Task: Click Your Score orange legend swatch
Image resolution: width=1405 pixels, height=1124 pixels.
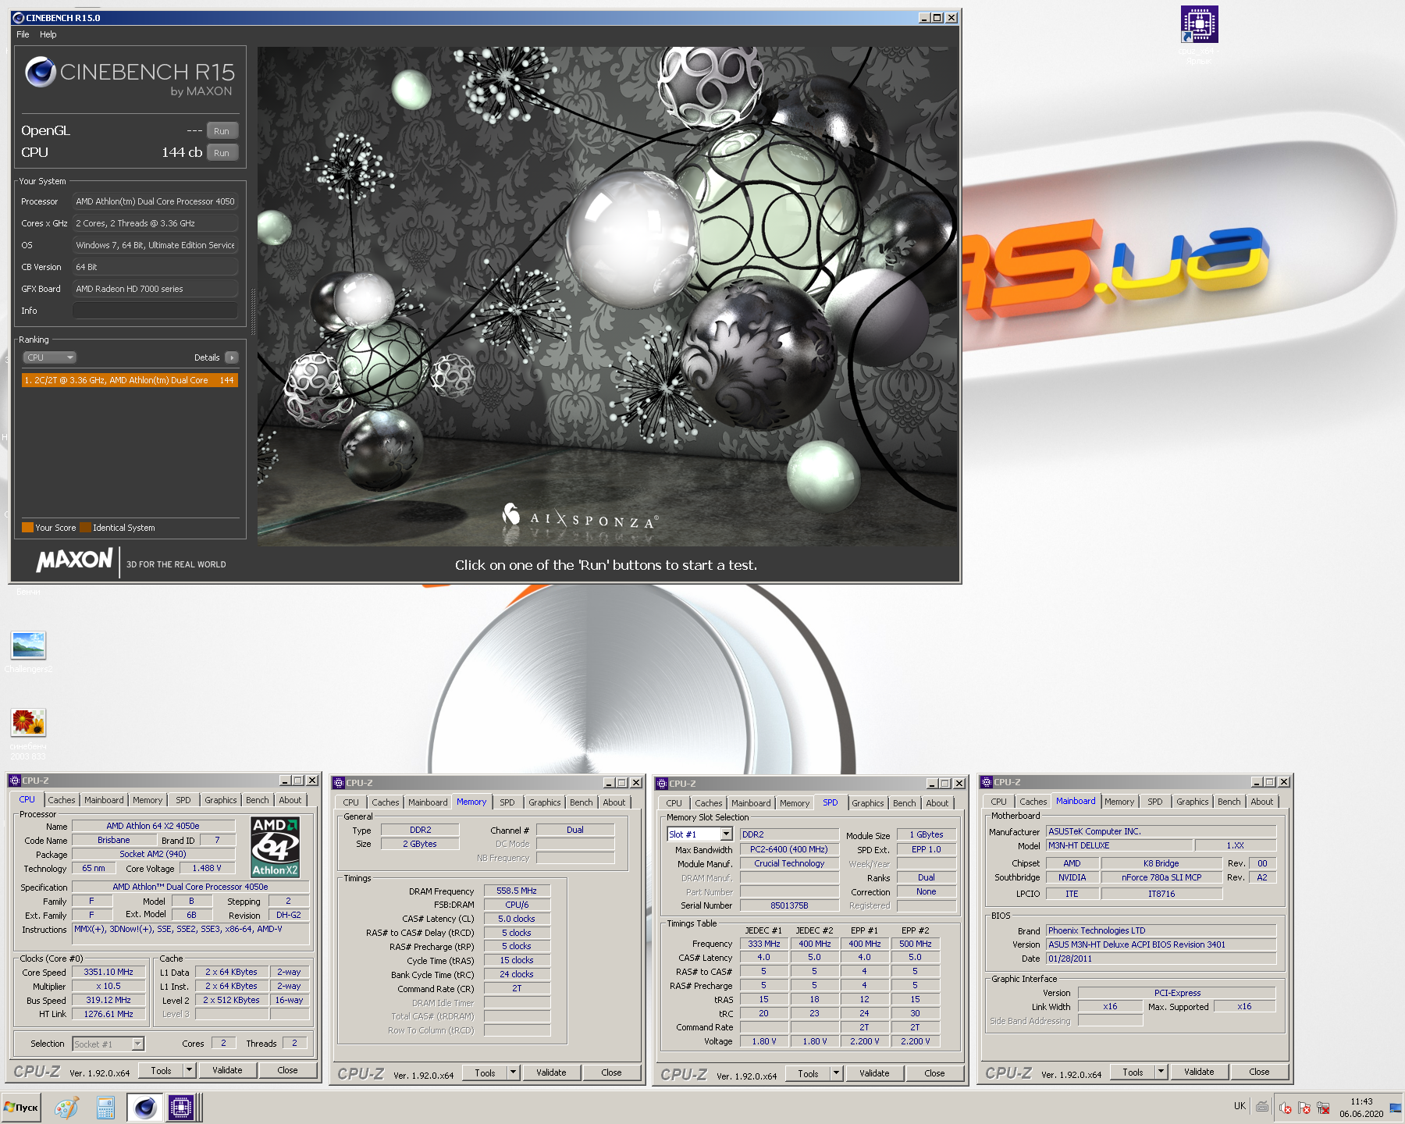Action: click(x=27, y=528)
